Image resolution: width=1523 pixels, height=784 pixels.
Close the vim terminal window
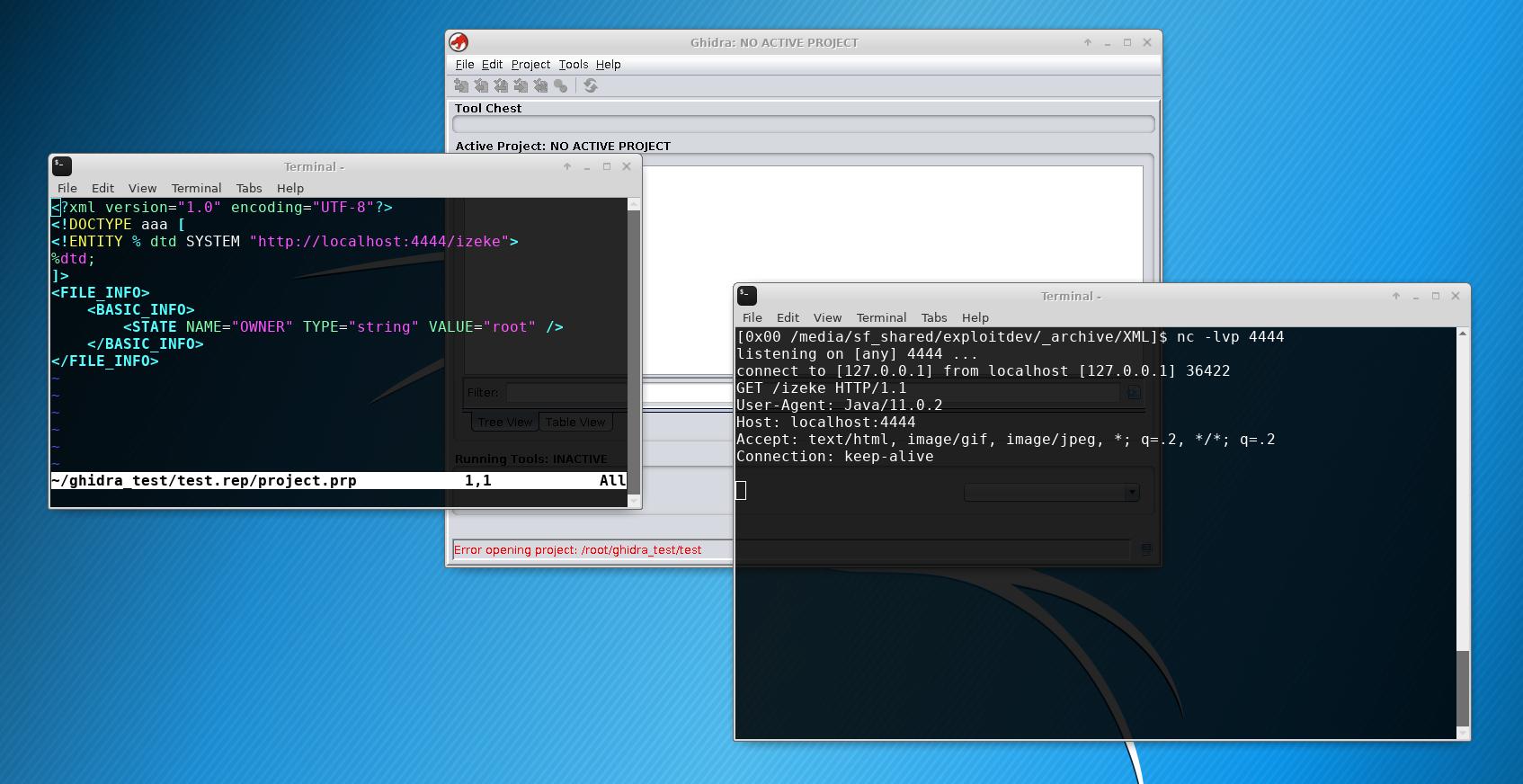coord(627,166)
